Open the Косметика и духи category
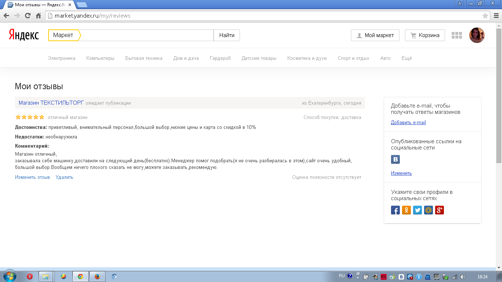This screenshot has width=502, height=282. click(x=307, y=58)
